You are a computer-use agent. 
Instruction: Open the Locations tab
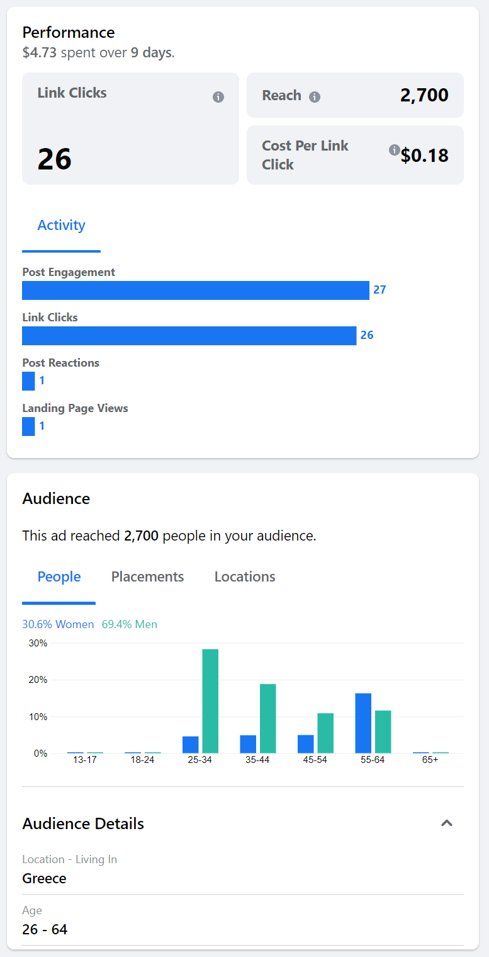[244, 576]
